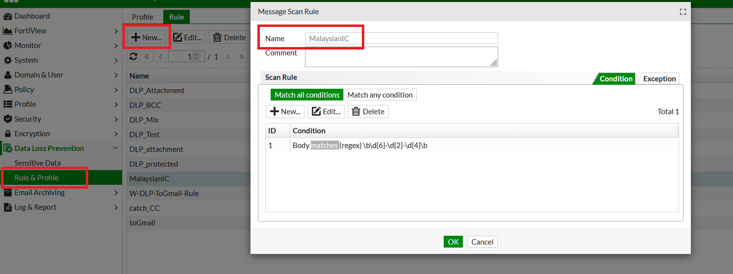Collapse the Data Loss Prevention menu
The height and width of the screenshot is (274, 733).
(x=116, y=149)
